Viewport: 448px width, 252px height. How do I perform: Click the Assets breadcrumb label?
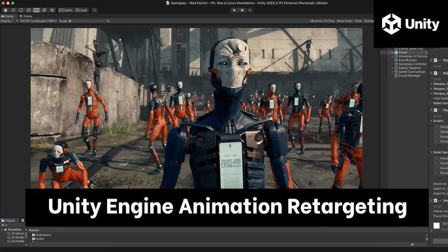(x=34, y=230)
